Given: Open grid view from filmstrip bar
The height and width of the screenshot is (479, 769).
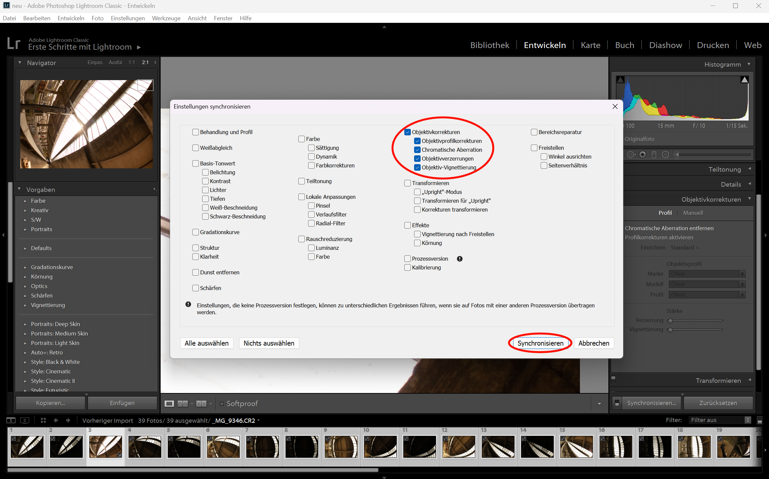Looking at the screenshot, I should coord(43,420).
